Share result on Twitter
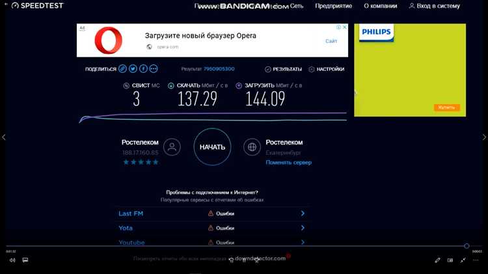 click(133, 69)
